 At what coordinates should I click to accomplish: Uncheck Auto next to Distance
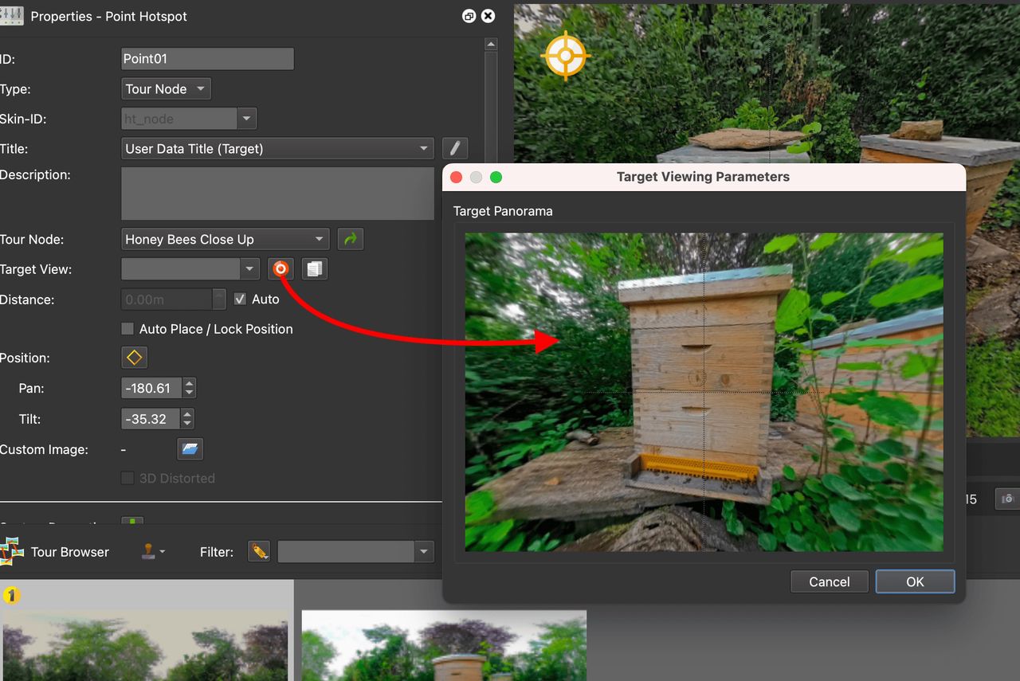click(240, 299)
